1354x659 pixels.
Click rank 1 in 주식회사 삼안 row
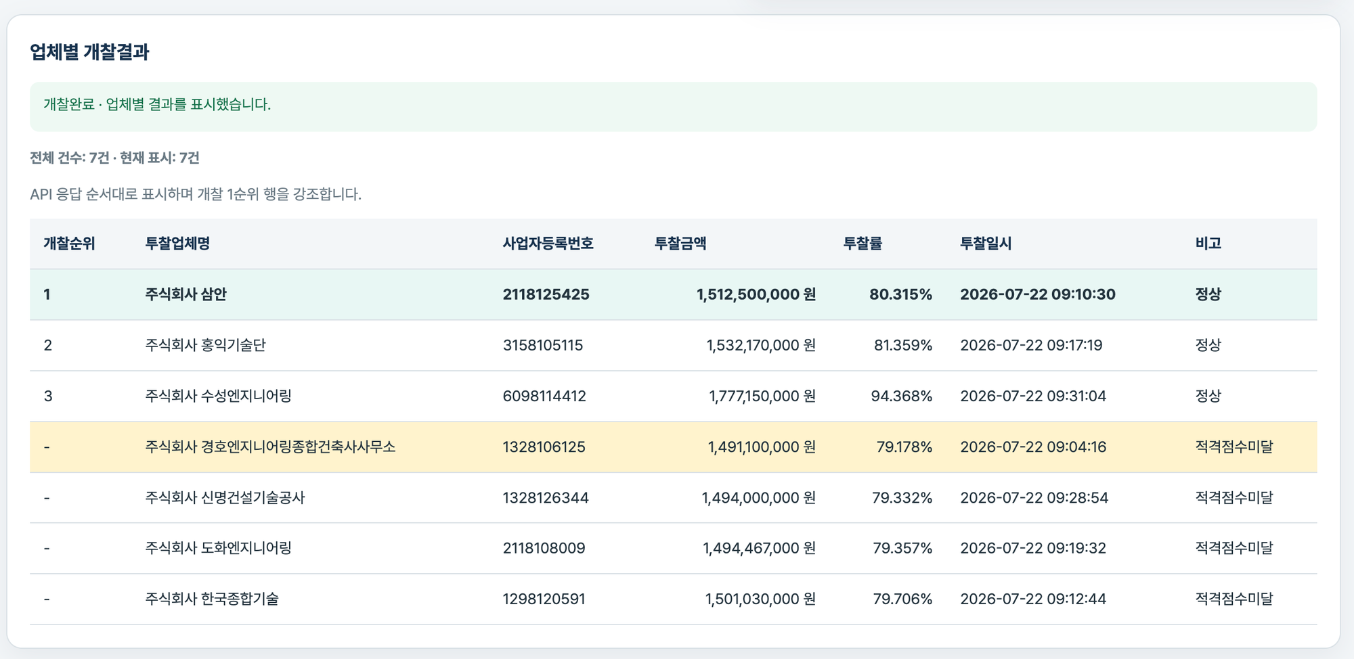point(47,294)
